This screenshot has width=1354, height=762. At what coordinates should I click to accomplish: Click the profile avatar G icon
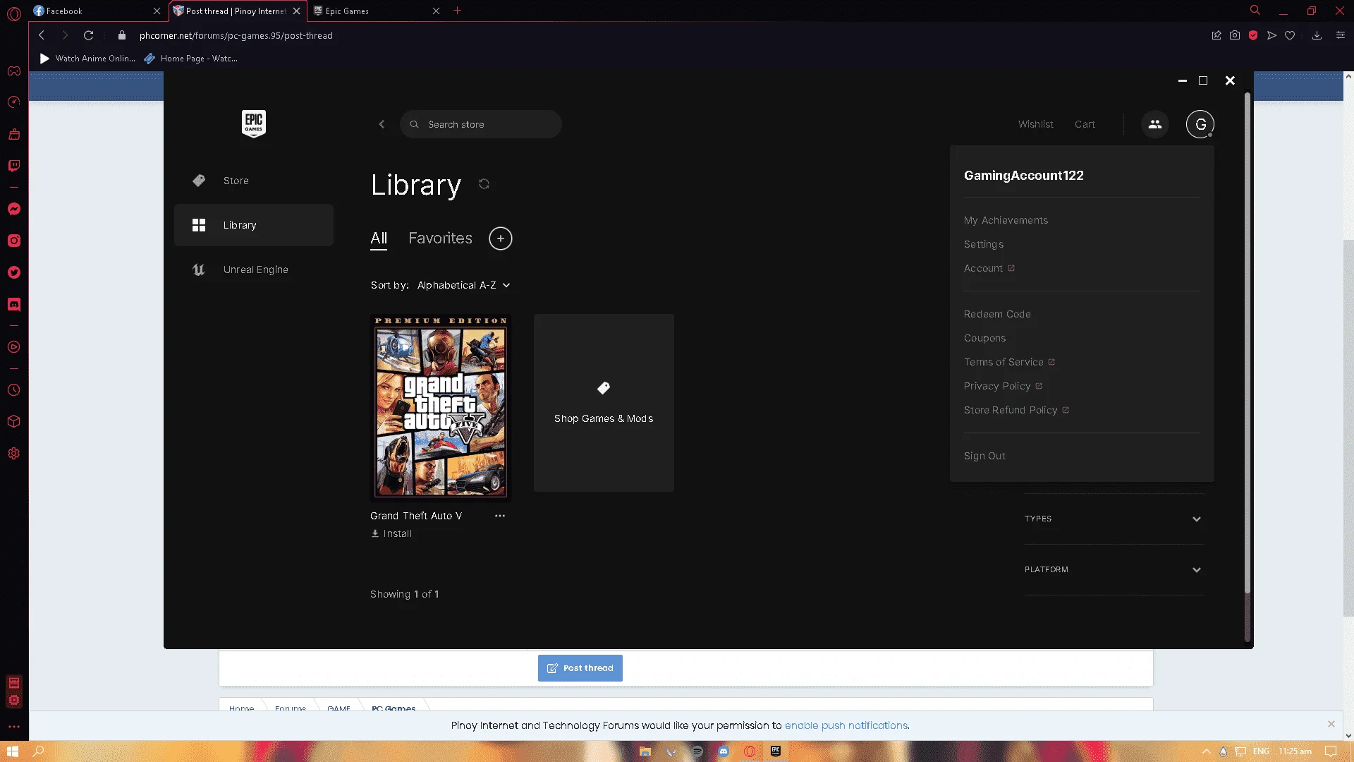1200,124
